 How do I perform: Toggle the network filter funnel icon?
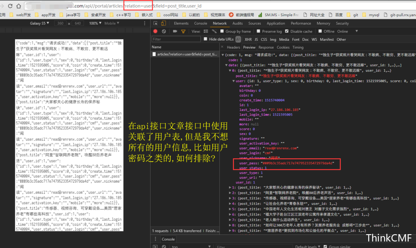click(x=183, y=31)
